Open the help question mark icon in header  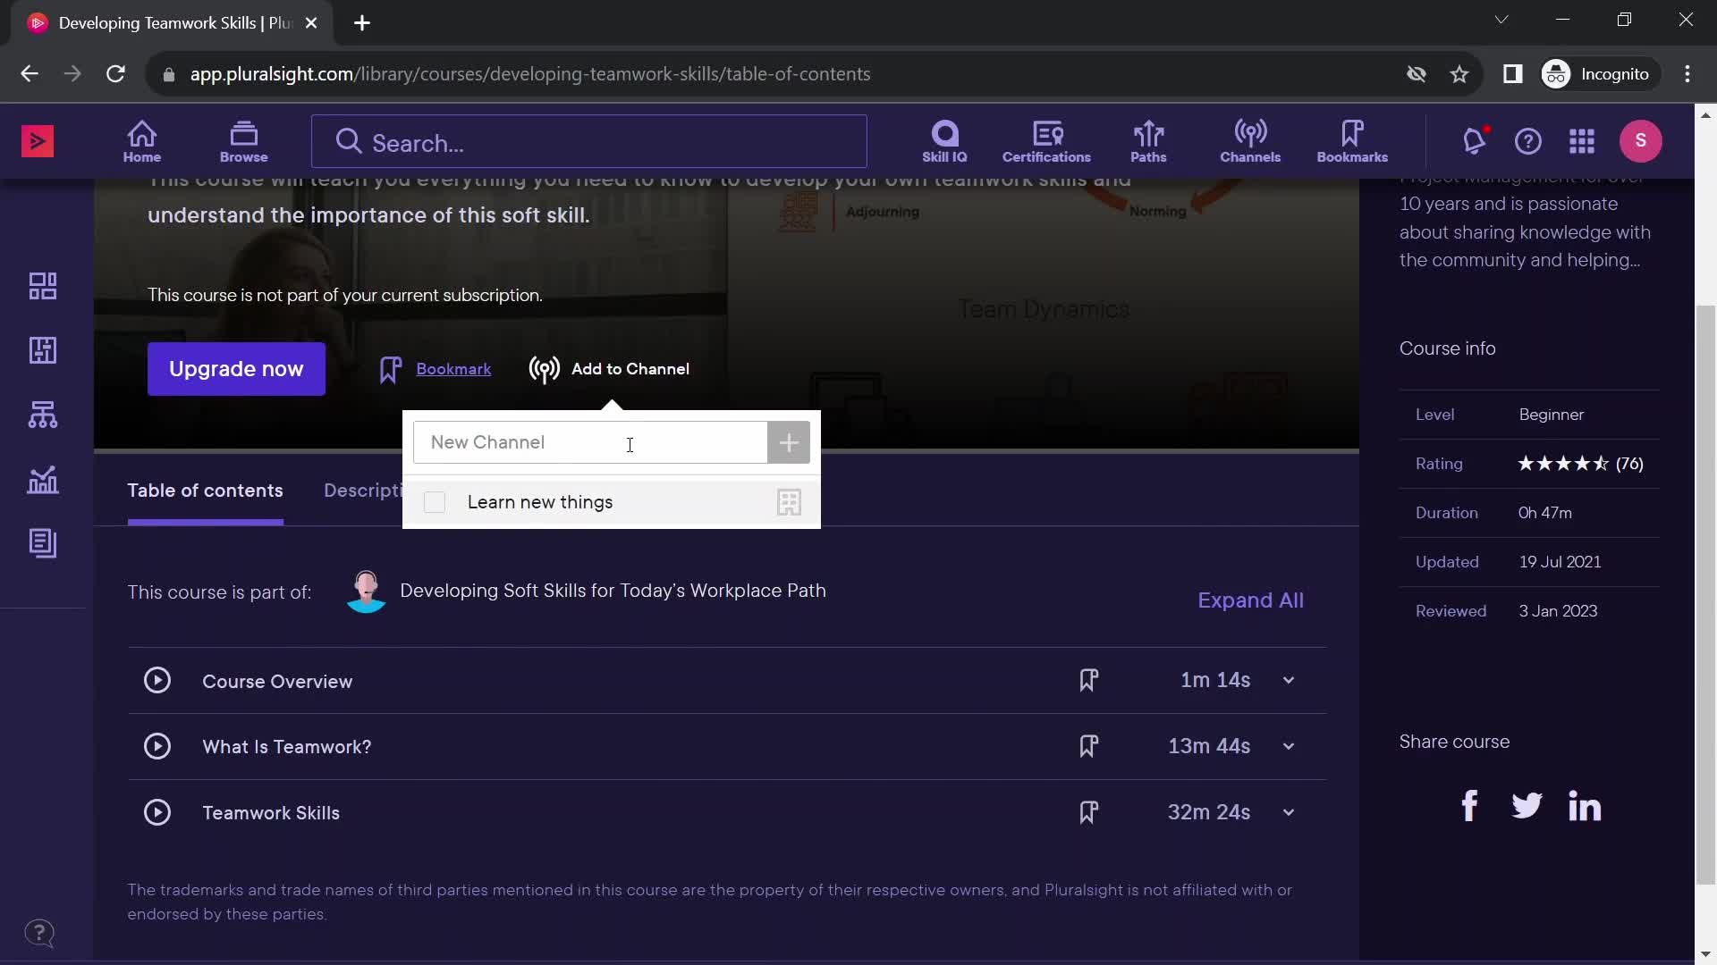[x=1528, y=141]
